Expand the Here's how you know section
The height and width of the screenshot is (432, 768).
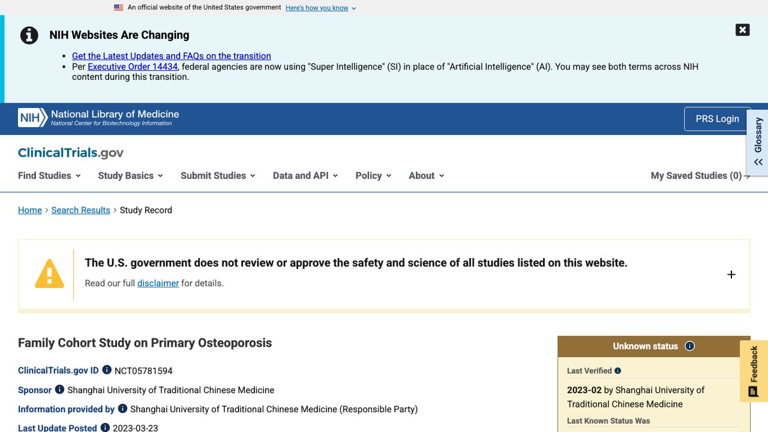pos(321,8)
